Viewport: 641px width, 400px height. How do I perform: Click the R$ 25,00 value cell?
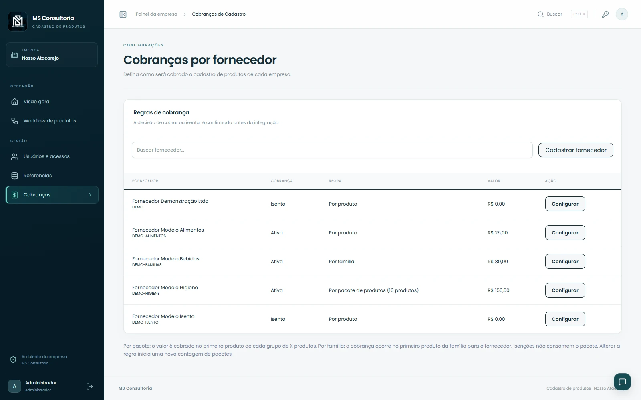498,233
